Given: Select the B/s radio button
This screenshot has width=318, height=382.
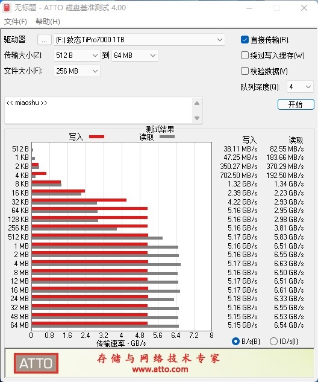Looking at the screenshot, I should click(235, 342).
